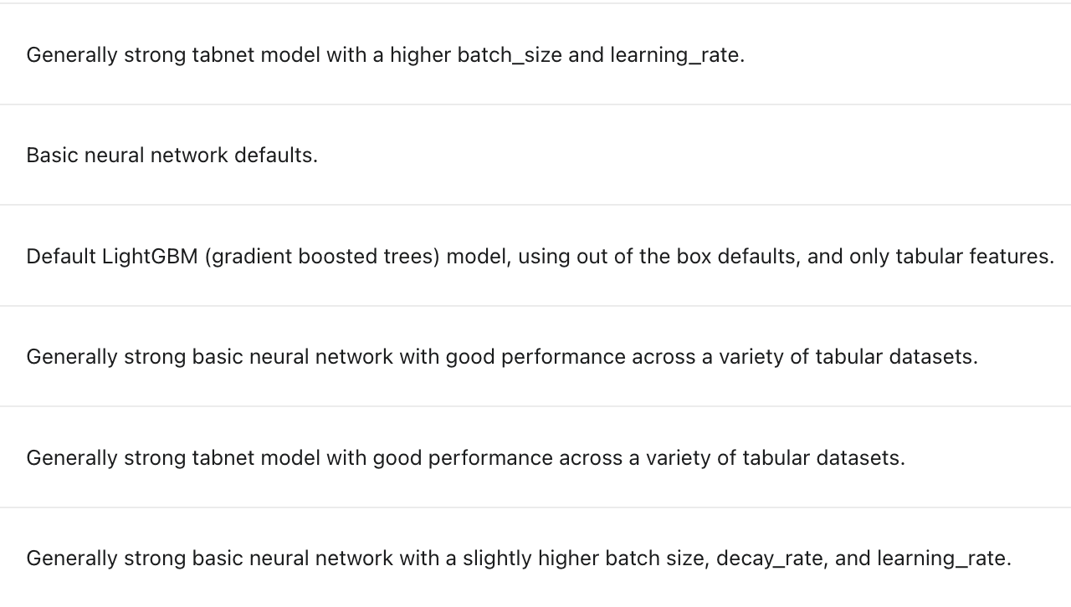Select the tabnet higher batch_size description row
The height and width of the screenshot is (607, 1071).
pyautogui.click(x=385, y=55)
